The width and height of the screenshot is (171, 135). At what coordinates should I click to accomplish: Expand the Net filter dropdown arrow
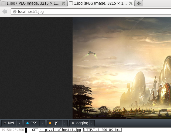click(x=19, y=123)
